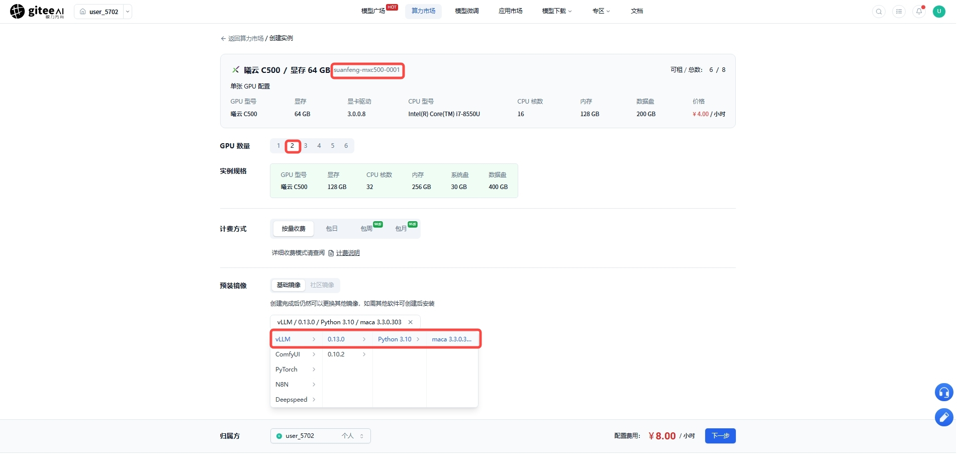
Task: Clear the selected vLLM image with X
Action: (x=411, y=322)
